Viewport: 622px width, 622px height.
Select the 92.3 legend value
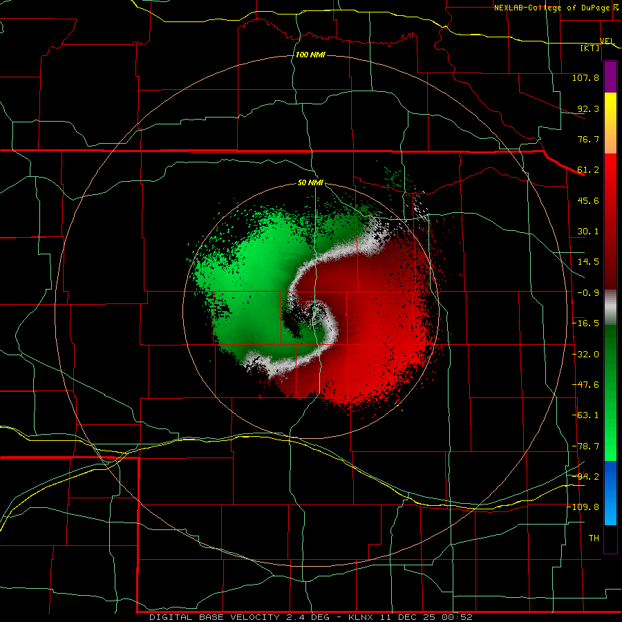click(588, 109)
